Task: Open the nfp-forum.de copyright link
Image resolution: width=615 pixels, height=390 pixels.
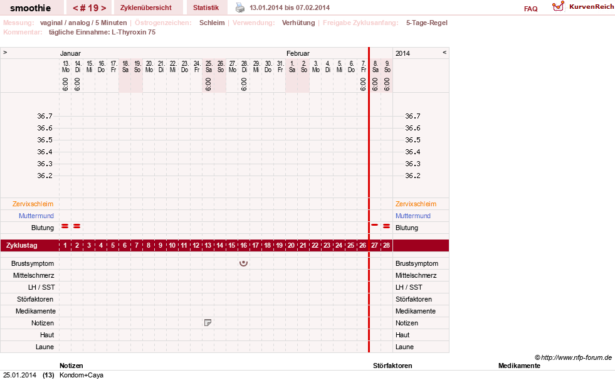Action: pyautogui.click(x=573, y=357)
